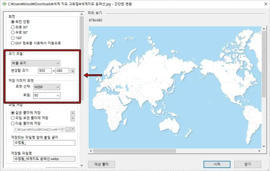This screenshot has height=171, width=270.
Task: Click the ^ button beside 파일 보관 폴더에 저장
Action: [x=73, y=119]
